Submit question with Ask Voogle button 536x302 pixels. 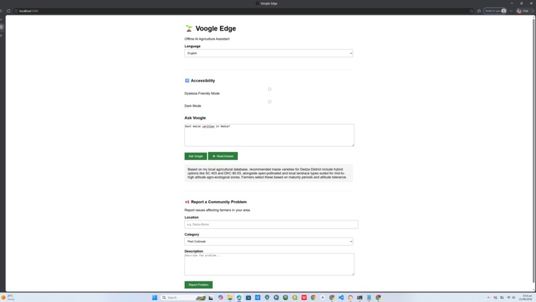196,156
